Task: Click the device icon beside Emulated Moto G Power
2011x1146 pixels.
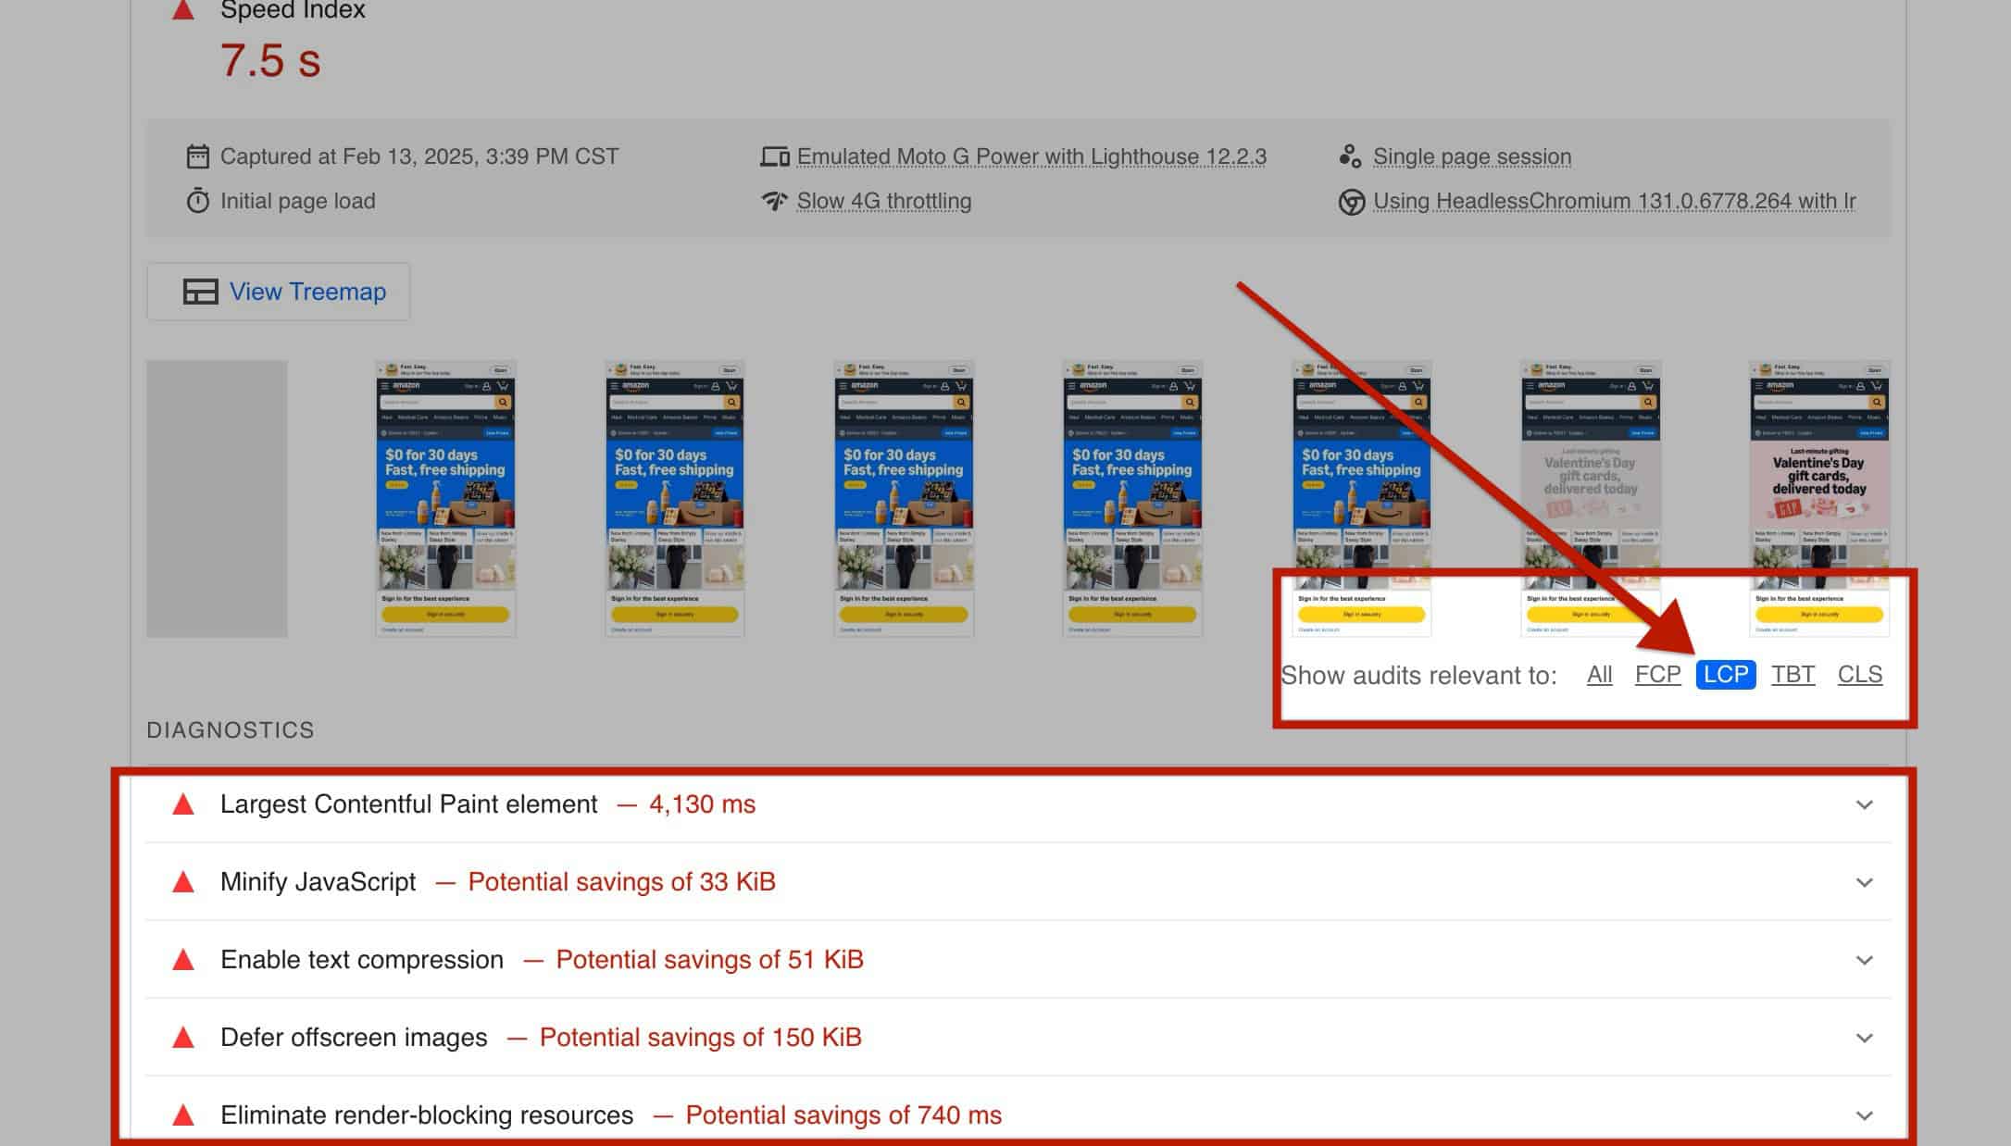Action: click(774, 156)
